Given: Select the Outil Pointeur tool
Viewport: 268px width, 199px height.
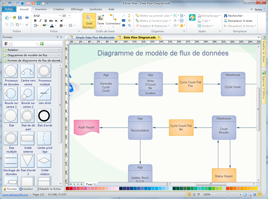Looking at the screenshot, I should tap(89, 21).
